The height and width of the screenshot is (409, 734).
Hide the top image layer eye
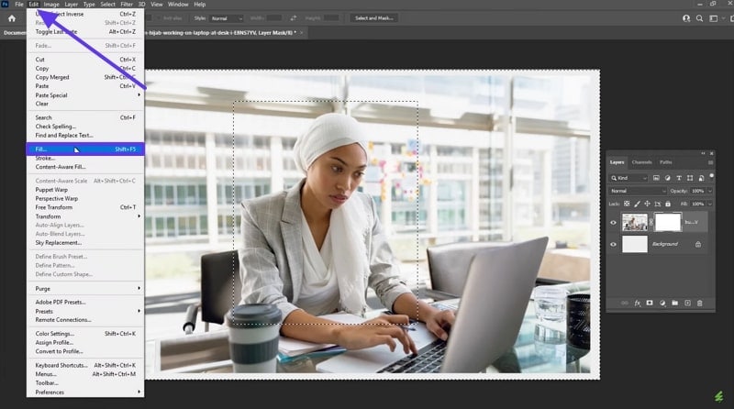pyautogui.click(x=613, y=223)
